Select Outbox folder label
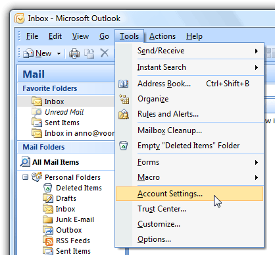This screenshot has height=255, width=275. 69,230
